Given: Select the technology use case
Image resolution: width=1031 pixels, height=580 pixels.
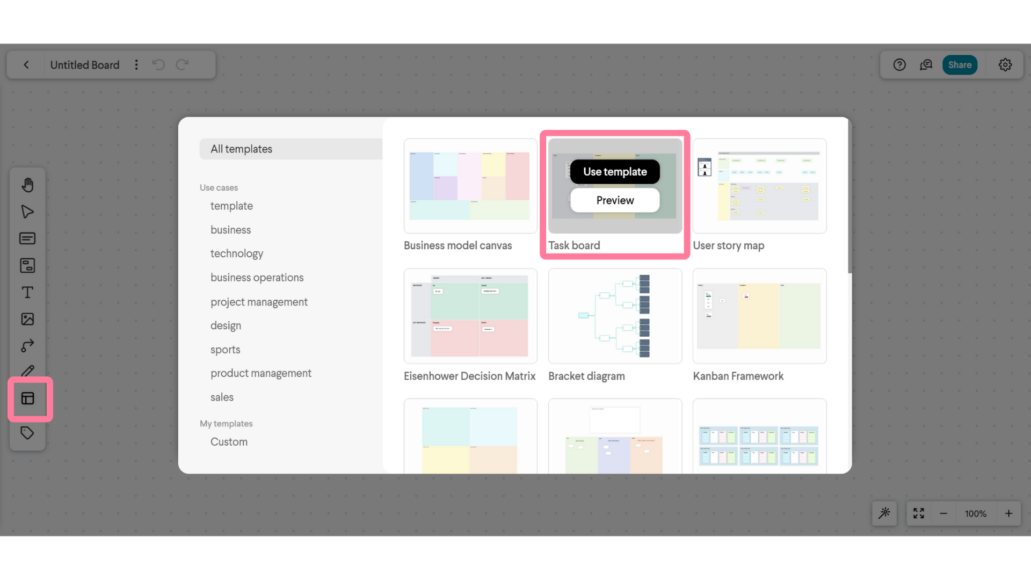Looking at the screenshot, I should (237, 253).
